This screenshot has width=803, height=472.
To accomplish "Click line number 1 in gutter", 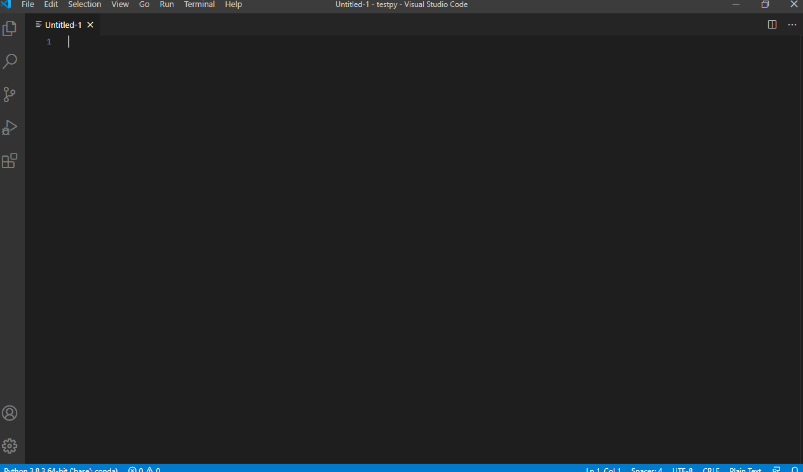I will point(49,42).
